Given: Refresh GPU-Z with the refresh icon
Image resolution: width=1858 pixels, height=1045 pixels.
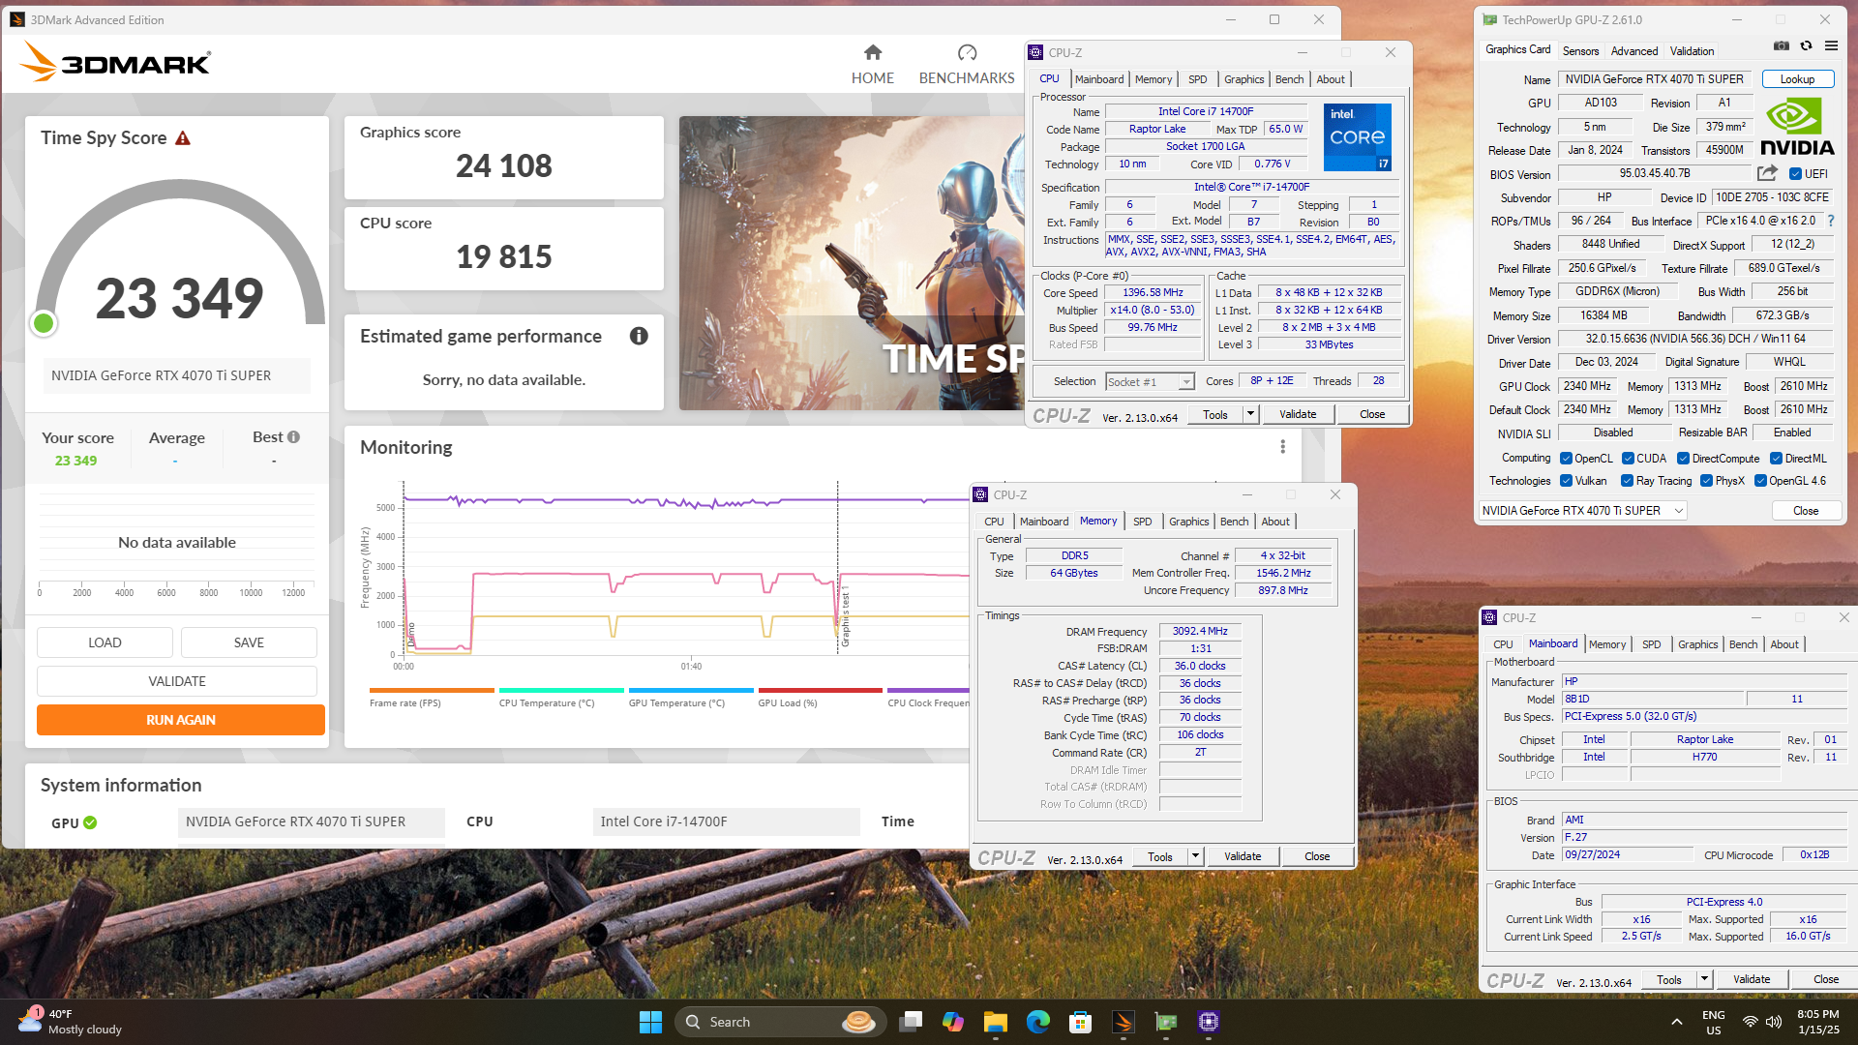Looking at the screenshot, I should [x=1806, y=45].
